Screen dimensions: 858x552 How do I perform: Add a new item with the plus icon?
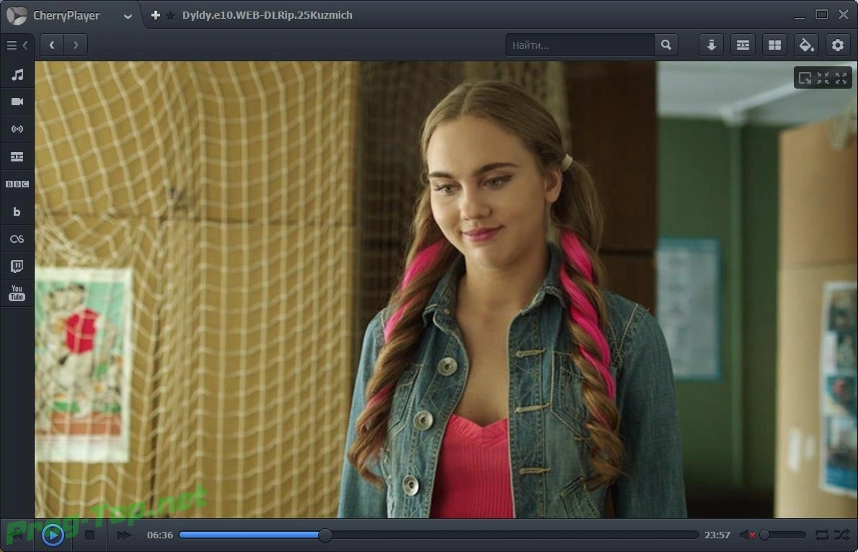pyautogui.click(x=156, y=15)
